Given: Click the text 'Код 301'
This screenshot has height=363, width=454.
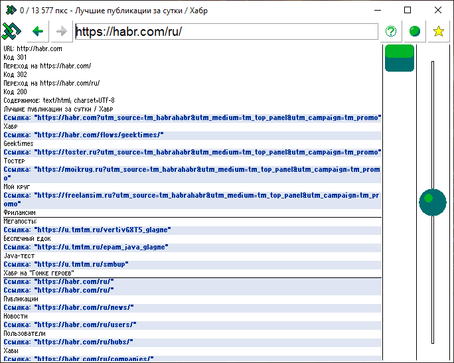Looking at the screenshot, I should tap(15, 57).
